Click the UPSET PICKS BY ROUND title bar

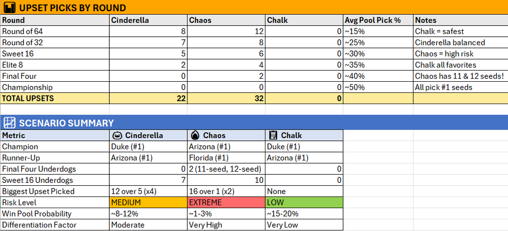click(x=254, y=8)
